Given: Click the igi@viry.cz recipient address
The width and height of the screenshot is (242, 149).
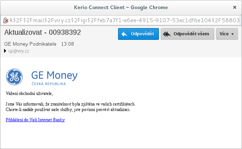Looking at the screenshot, I should (x=19, y=51).
